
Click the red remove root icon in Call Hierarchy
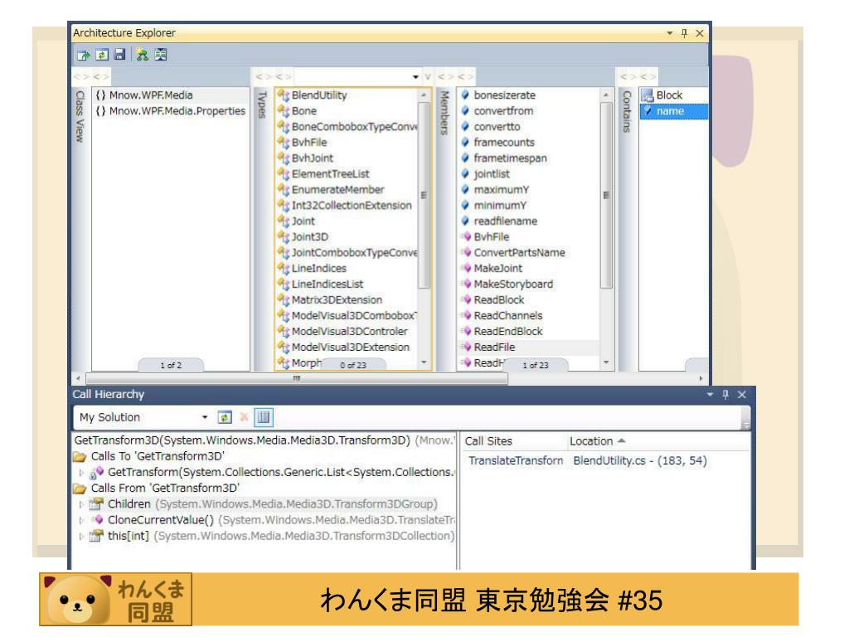coord(245,417)
